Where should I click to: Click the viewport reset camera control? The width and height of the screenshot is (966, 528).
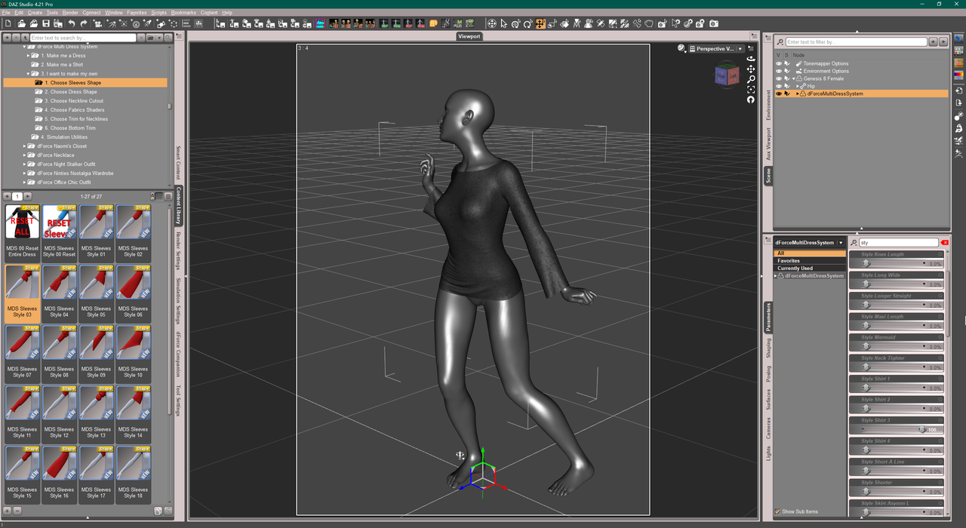pyautogui.click(x=751, y=100)
